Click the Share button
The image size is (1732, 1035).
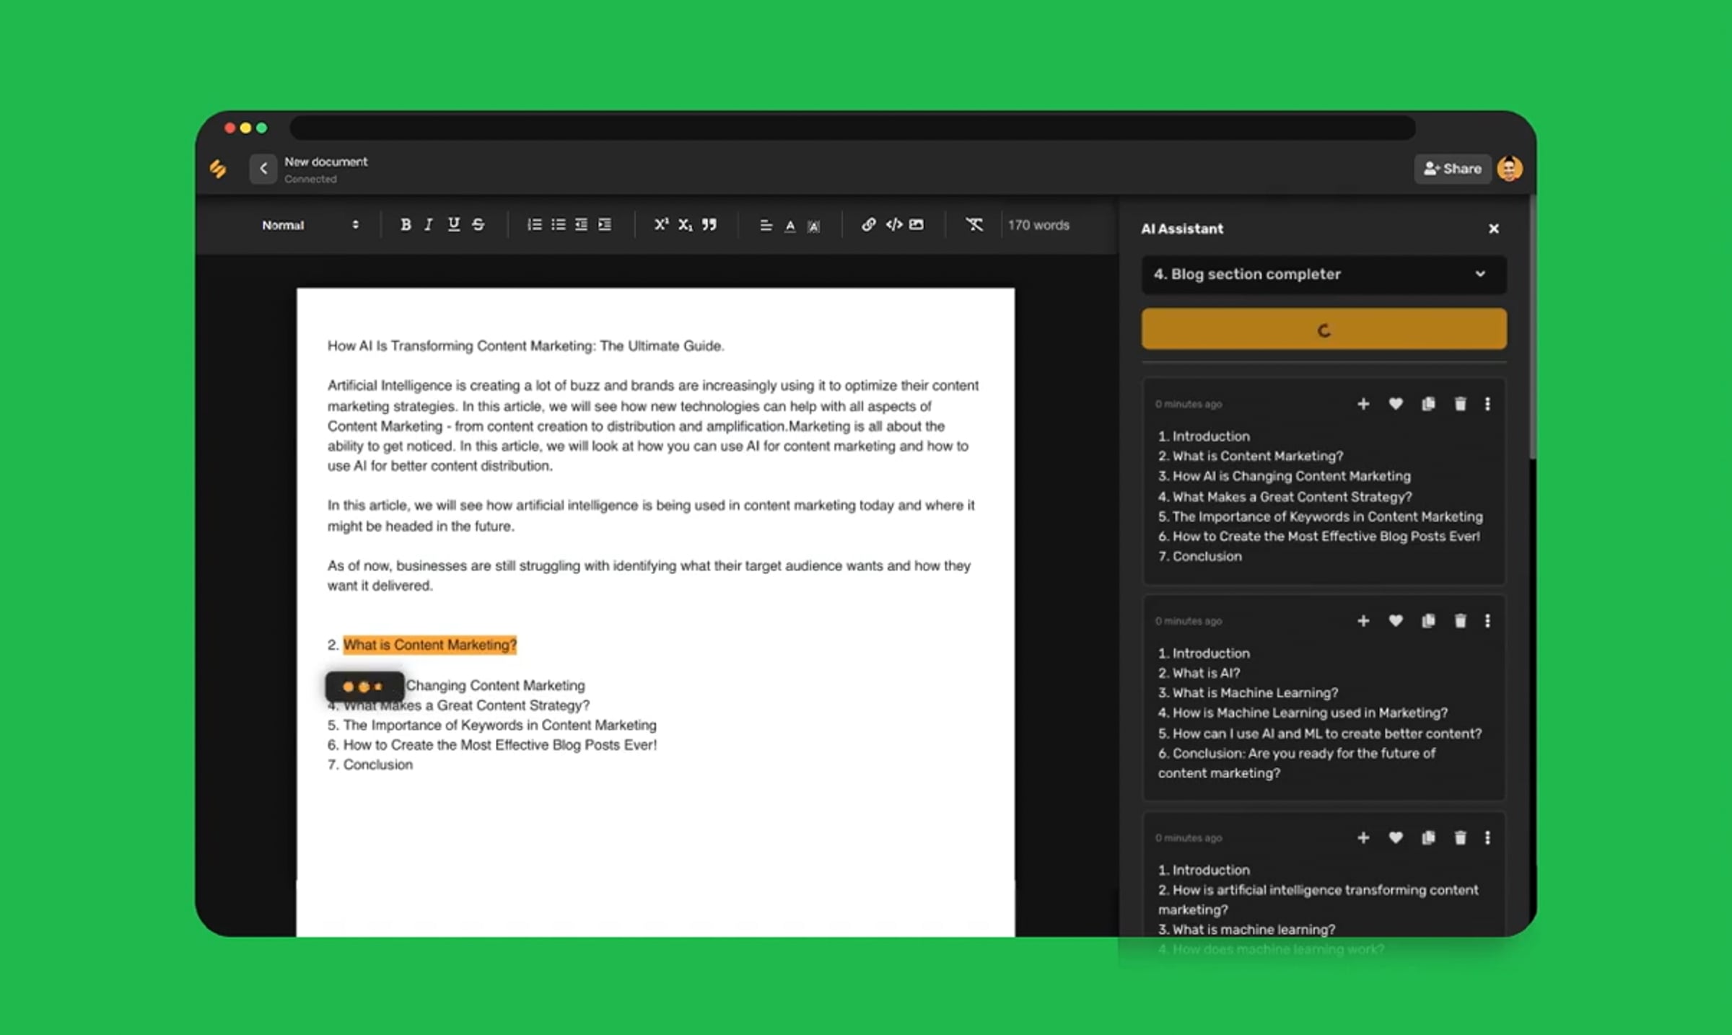[1452, 169]
